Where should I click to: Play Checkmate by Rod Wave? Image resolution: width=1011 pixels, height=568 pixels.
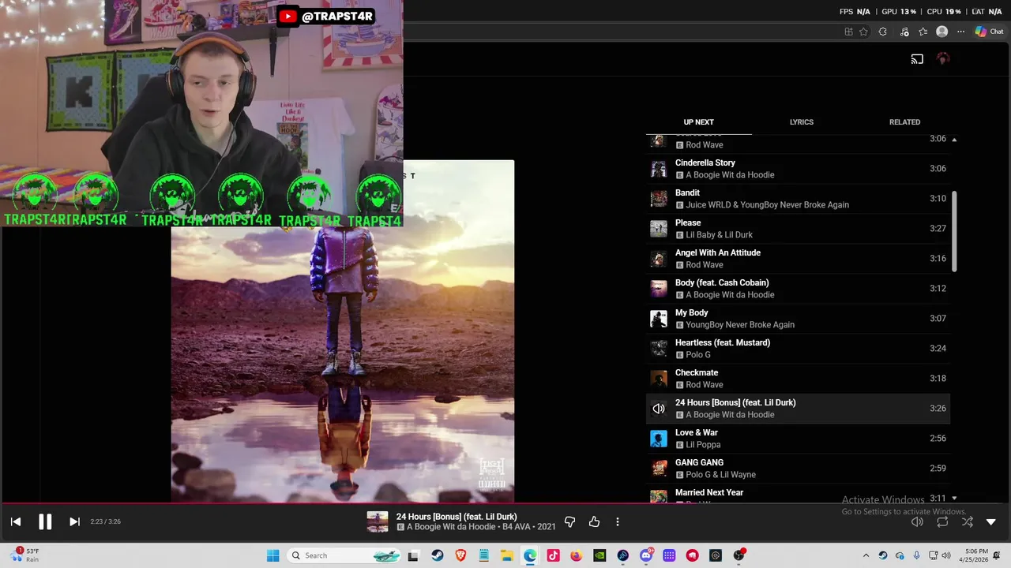[x=798, y=379]
